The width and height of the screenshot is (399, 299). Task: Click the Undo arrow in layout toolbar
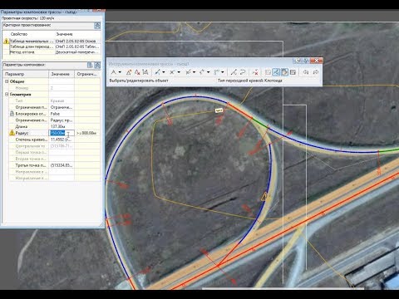click(x=306, y=72)
